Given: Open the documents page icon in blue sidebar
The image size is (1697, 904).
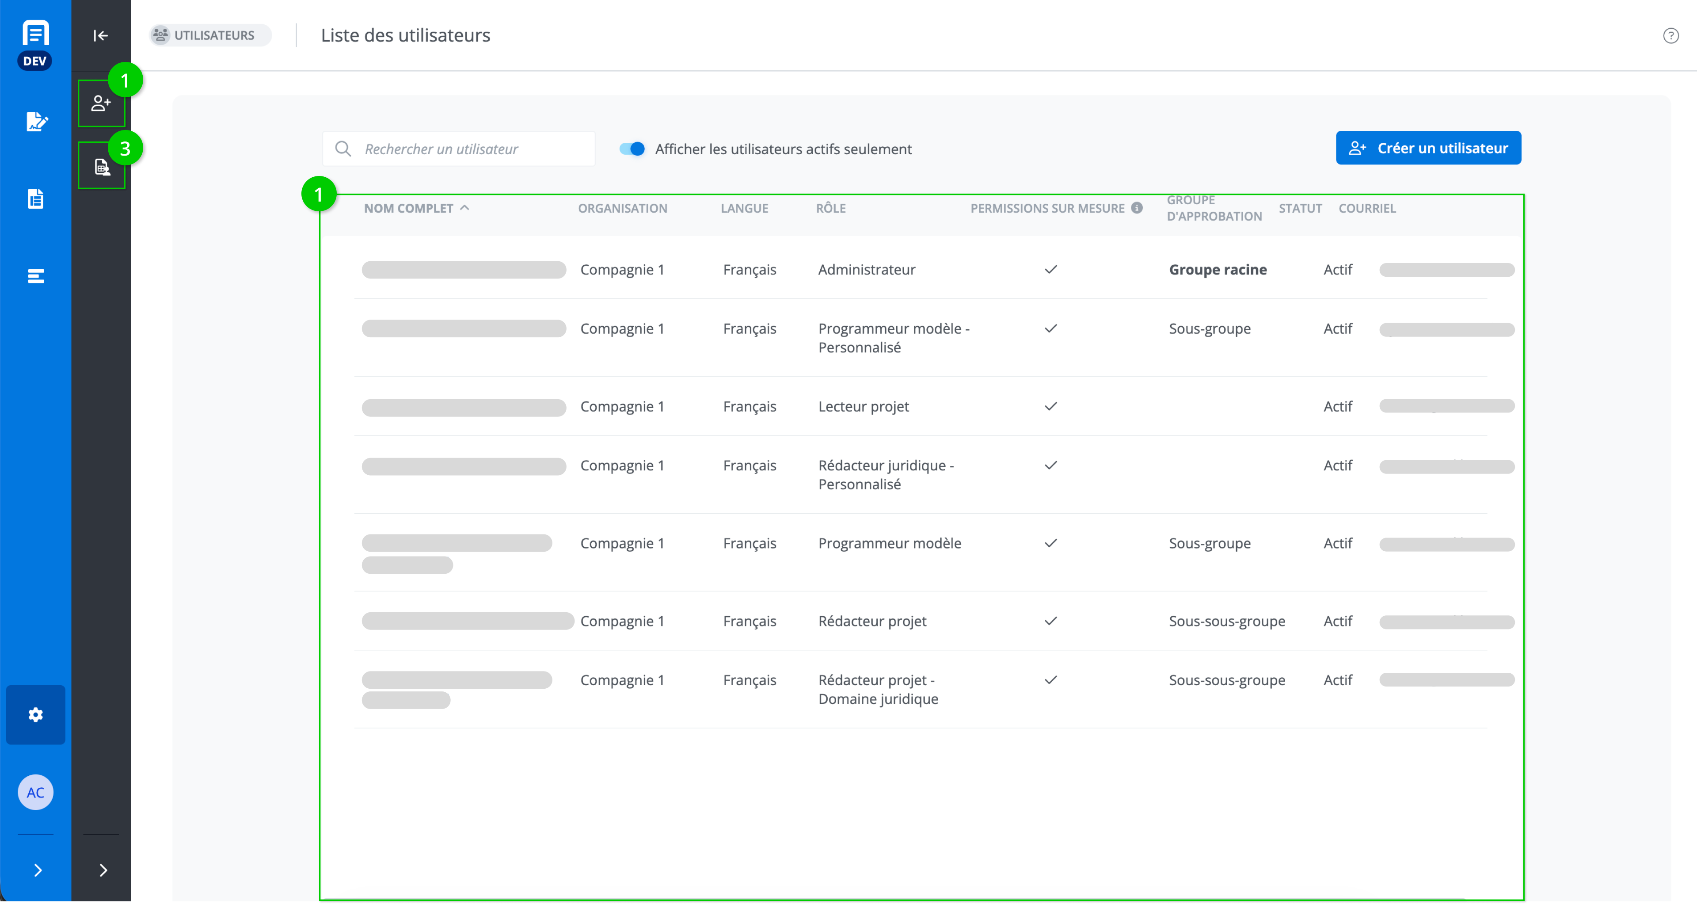Looking at the screenshot, I should 35,198.
